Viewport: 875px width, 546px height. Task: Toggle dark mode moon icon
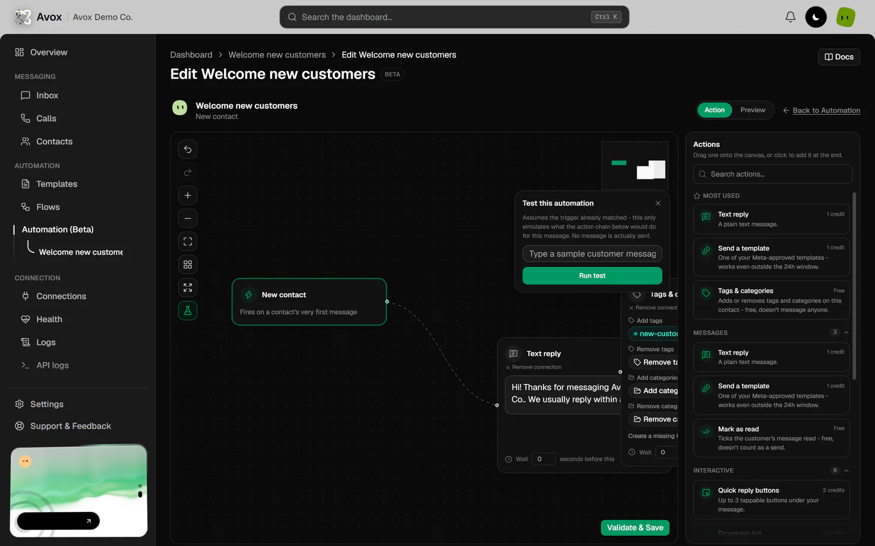click(816, 17)
